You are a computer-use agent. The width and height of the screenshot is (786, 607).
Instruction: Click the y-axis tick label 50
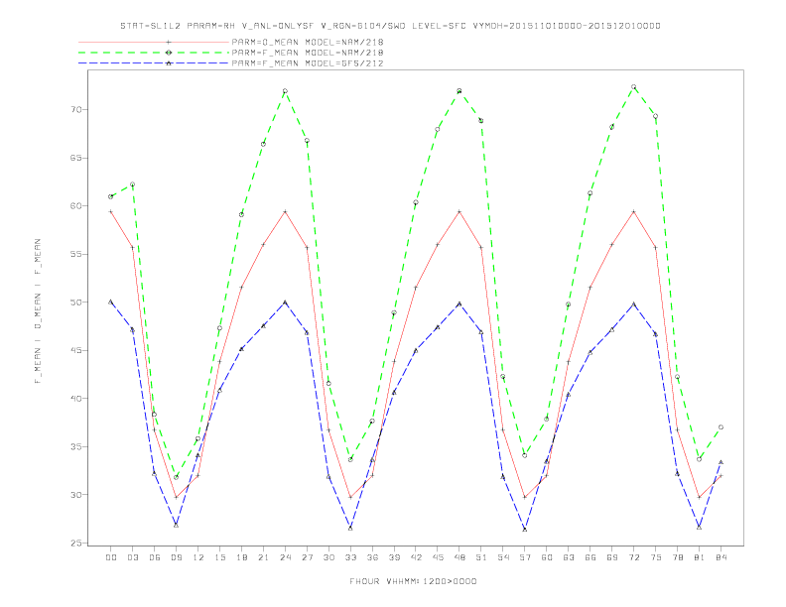click(x=76, y=302)
